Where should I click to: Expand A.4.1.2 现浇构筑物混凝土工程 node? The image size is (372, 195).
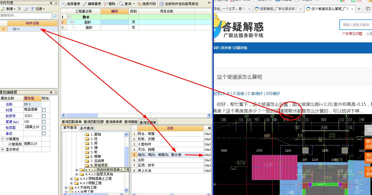(x=77, y=170)
